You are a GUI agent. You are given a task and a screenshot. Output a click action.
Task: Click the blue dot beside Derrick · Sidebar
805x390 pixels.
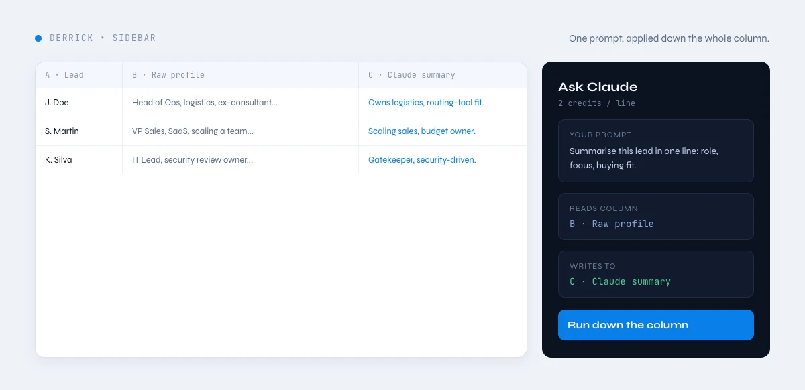38,38
